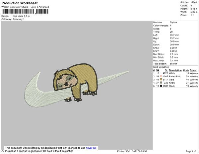Click the sloth embroidery design preview
Screen dimensions: 199x154
(77, 85)
